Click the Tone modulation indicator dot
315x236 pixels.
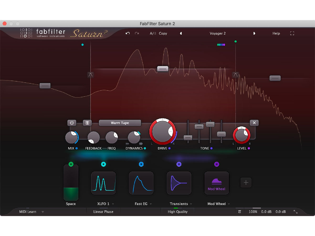tap(211, 148)
